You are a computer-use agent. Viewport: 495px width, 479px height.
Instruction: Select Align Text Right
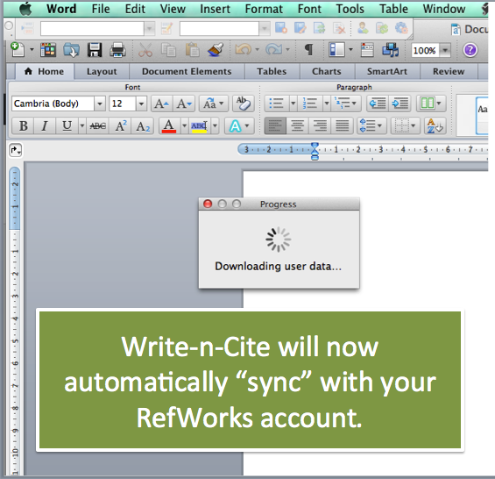[x=320, y=126]
